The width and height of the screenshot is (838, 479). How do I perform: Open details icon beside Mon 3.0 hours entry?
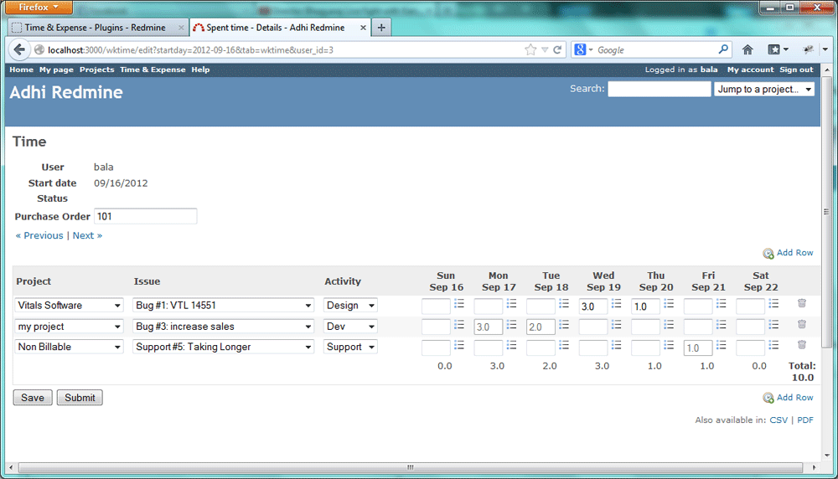click(511, 325)
